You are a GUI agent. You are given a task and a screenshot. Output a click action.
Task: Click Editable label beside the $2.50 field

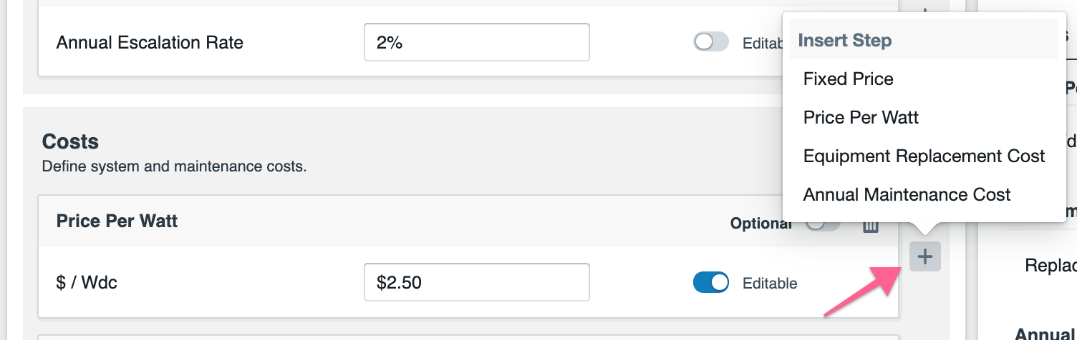pos(770,283)
